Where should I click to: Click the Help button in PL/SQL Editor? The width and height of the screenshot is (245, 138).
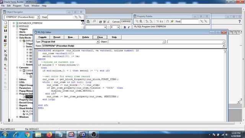click(114, 37)
